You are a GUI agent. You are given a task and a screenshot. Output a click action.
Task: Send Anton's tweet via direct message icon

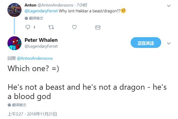[x=98, y=27]
